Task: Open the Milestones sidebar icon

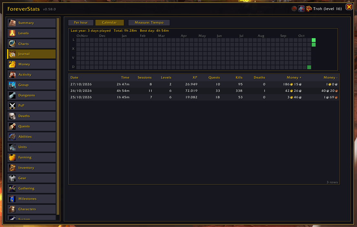Action: 12,199
